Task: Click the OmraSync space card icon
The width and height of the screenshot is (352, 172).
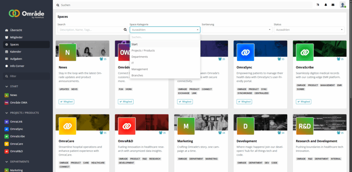Action: tap(245, 52)
